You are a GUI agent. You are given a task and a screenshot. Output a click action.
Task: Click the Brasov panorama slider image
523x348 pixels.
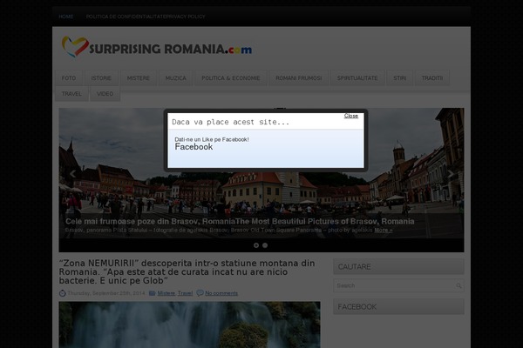click(261, 193)
